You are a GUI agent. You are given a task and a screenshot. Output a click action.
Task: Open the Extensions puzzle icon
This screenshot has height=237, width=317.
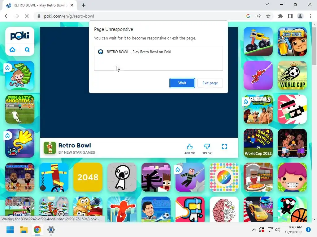tap(280, 16)
